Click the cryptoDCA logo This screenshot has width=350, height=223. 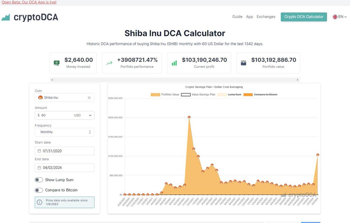pyautogui.click(x=30, y=17)
